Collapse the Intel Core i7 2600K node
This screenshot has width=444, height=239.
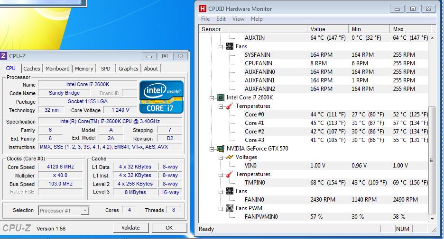pyautogui.click(x=212, y=98)
